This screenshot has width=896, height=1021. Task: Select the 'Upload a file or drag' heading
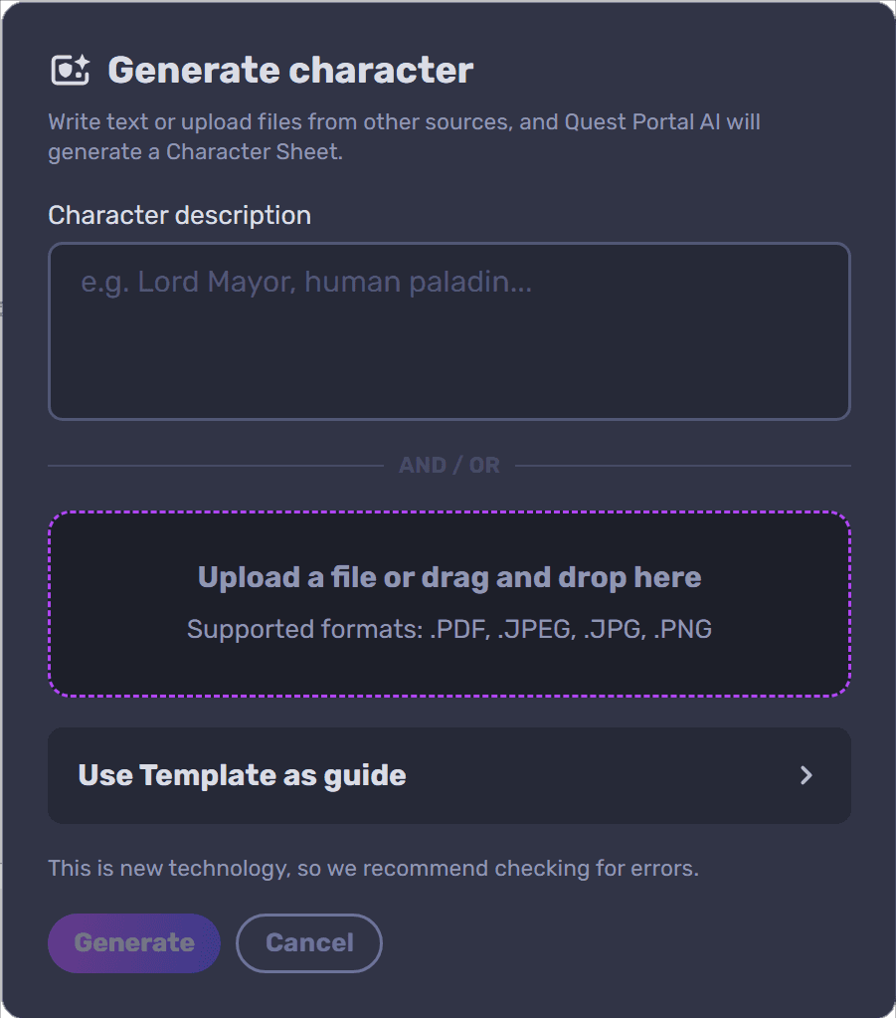[x=448, y=577]
